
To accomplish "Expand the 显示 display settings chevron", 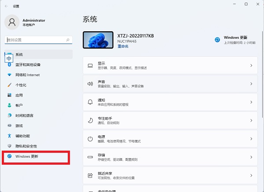I will click(x=251, y=66).
